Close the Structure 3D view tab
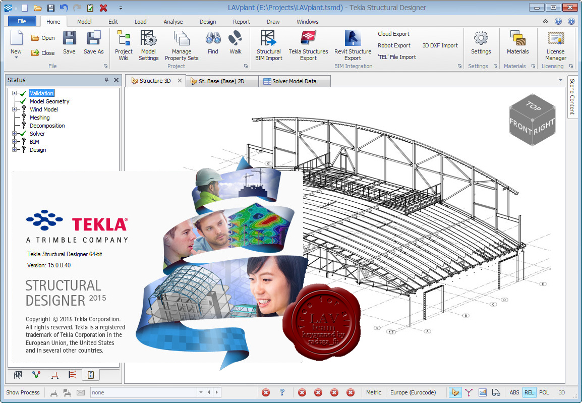Image resolution: width=582 pixels, height=403 pixels. (180, 81)
